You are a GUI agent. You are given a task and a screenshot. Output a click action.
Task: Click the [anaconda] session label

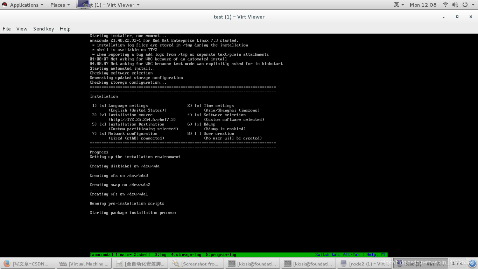[x=101, y=255]
